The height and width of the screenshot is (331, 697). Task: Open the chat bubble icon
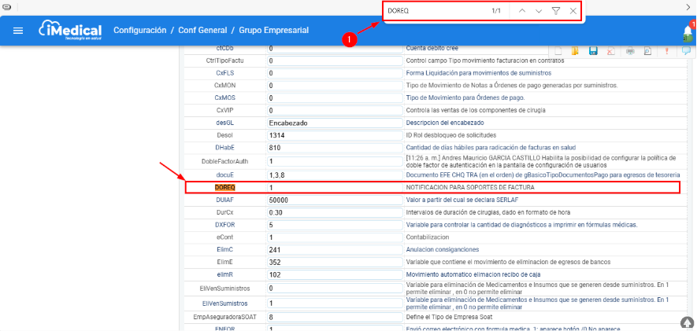(x=686, y=51)
